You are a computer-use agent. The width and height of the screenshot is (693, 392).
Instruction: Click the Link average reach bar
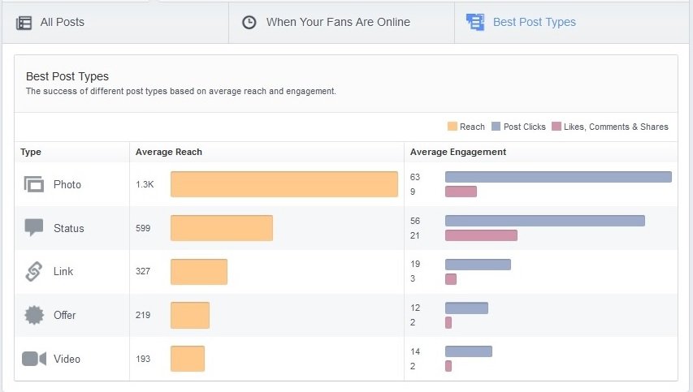pyautogui.click(x=198, y=272)
